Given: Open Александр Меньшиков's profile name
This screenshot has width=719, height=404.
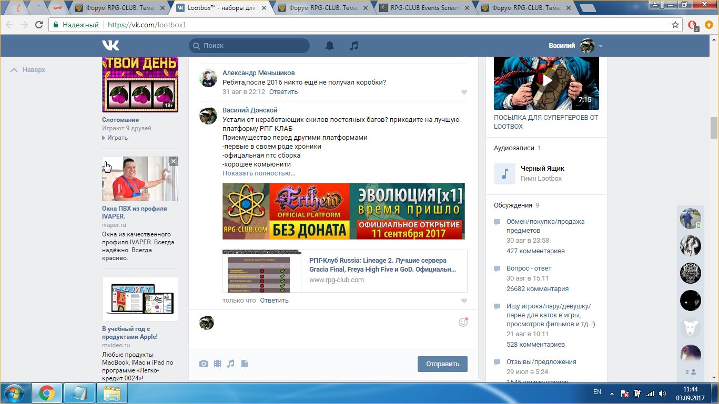Looking at the screenshot, I should (x=258, y=73).
